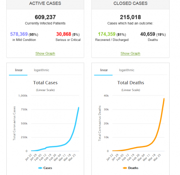The image size is (180, 175).
Task: Switch Total Deaths chart to logarithmic tab
Action: (x=126, y=70)
